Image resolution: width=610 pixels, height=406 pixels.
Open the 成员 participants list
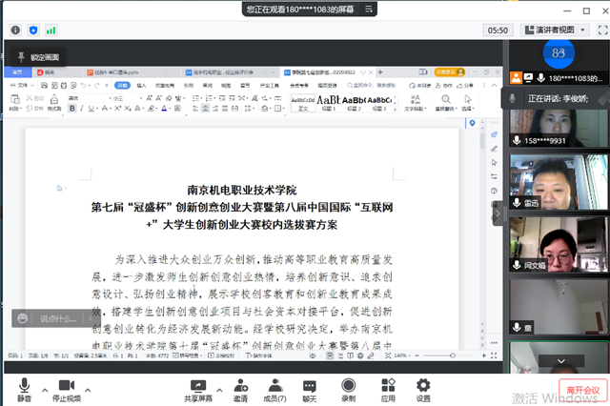[x=274, y=384]
